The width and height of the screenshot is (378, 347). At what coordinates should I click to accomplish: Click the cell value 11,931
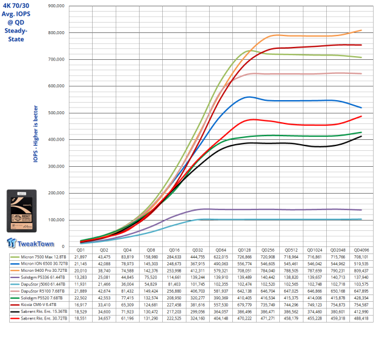coord(80,285)
